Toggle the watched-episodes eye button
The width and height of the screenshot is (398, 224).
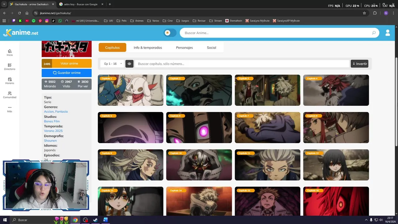(x=129, y=64)
